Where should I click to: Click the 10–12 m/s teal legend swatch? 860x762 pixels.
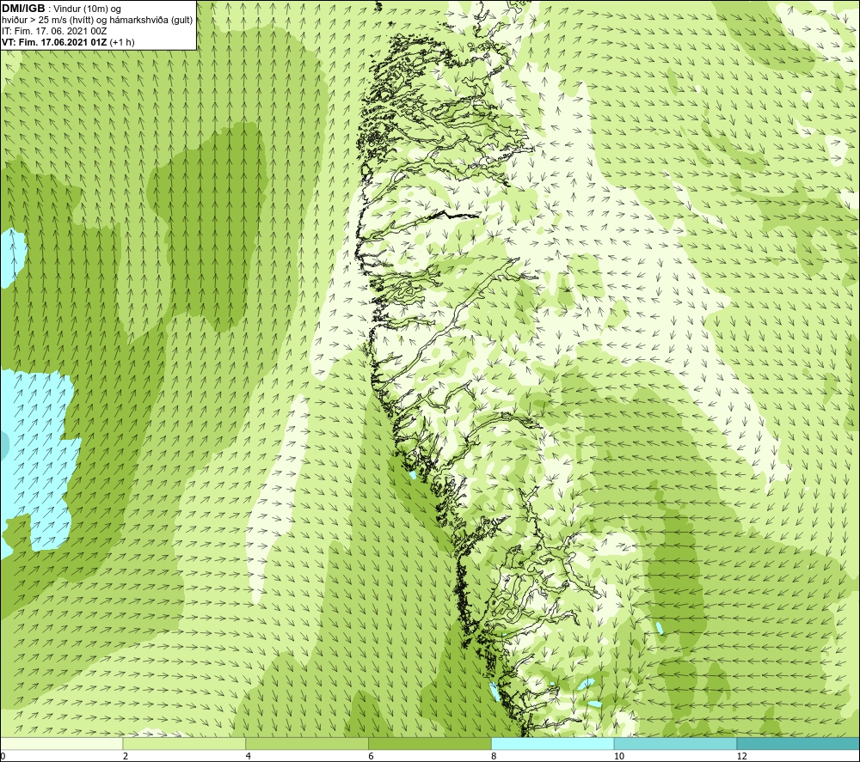pos(676,743)
